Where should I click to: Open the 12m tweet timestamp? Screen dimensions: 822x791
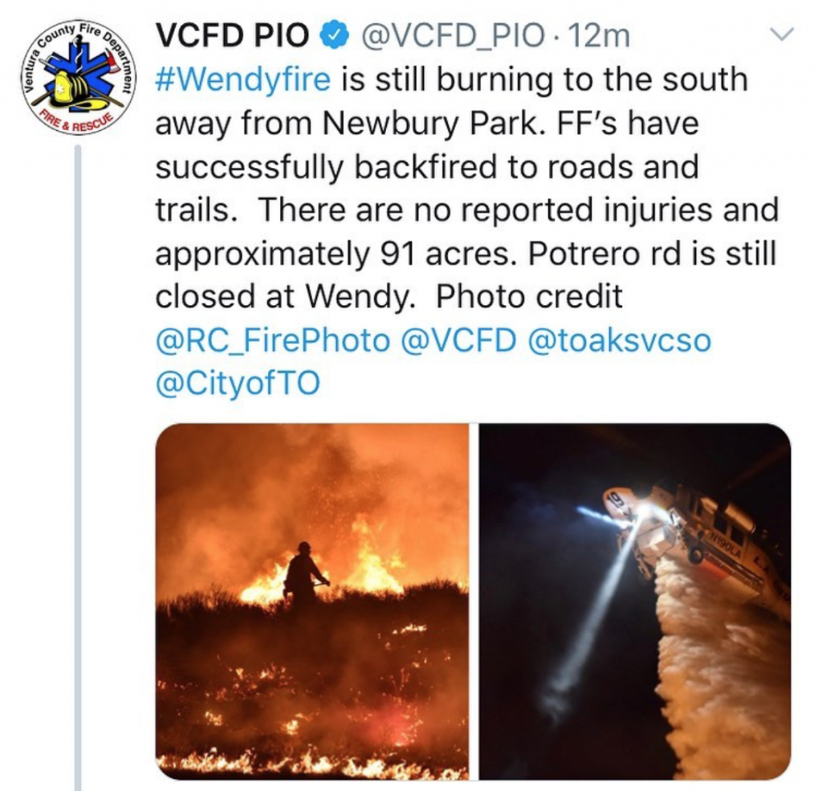pos(598,36)
